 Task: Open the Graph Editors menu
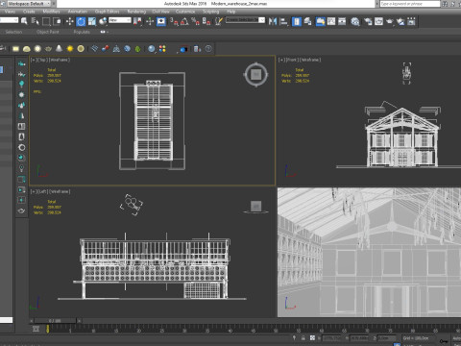pyautogui.click(x=107, y=12)
